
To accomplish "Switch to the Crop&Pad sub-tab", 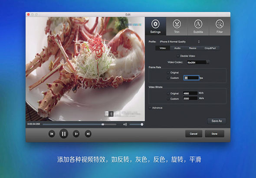I will pos(210,48).
